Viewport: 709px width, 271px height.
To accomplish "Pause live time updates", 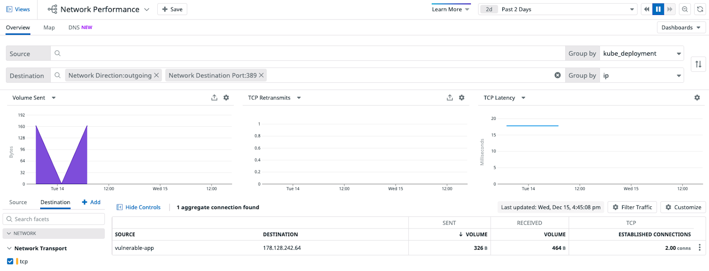I will coord(658,10).
